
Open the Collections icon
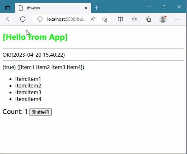coord(148,19)
